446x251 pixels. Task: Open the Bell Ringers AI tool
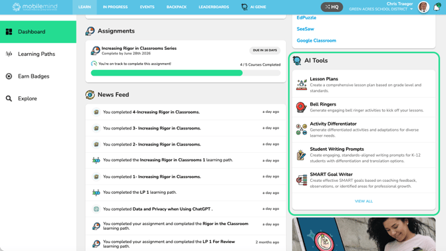[364, 107]
